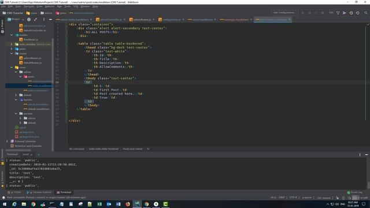Collapse the models folder in project tree
Image resolution: width=370 pixels, height=208 pixels.
click(x=12, y=35)
